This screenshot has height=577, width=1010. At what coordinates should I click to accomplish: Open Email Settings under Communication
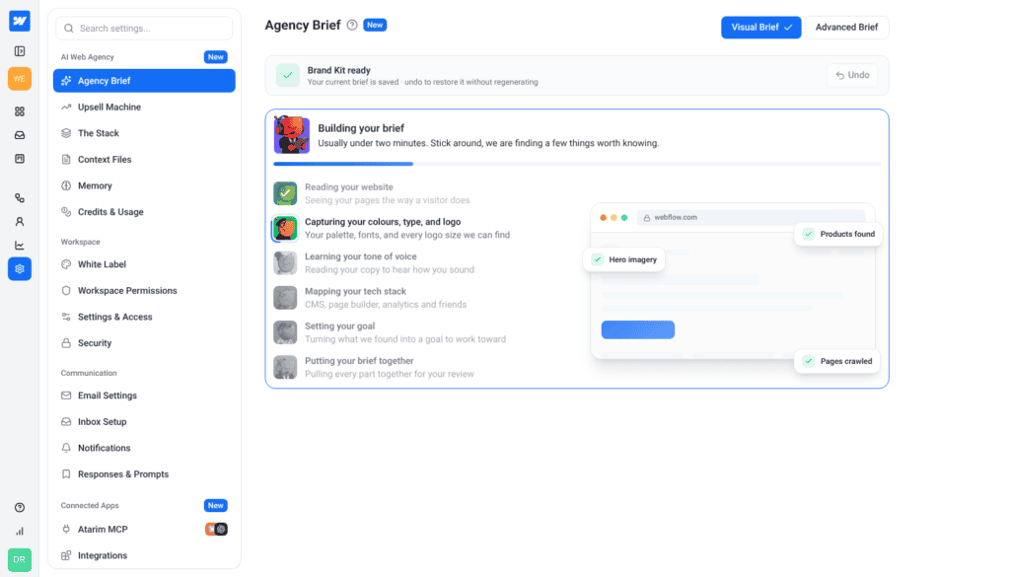144,396
